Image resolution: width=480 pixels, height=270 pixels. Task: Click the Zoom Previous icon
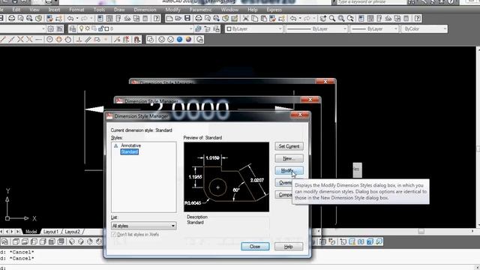click(x=350, y=18)
